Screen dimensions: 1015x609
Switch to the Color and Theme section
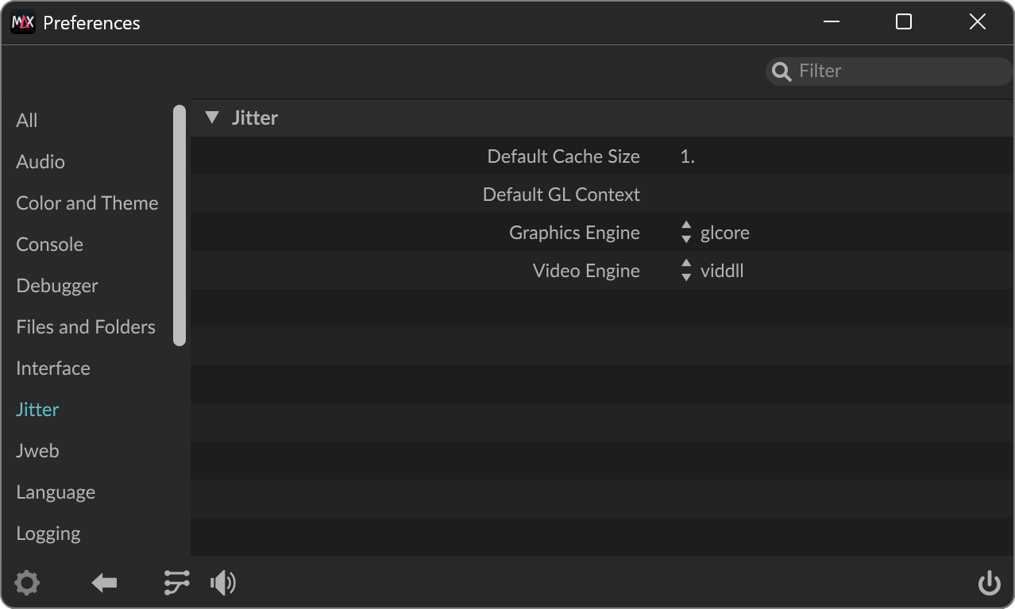87,202
